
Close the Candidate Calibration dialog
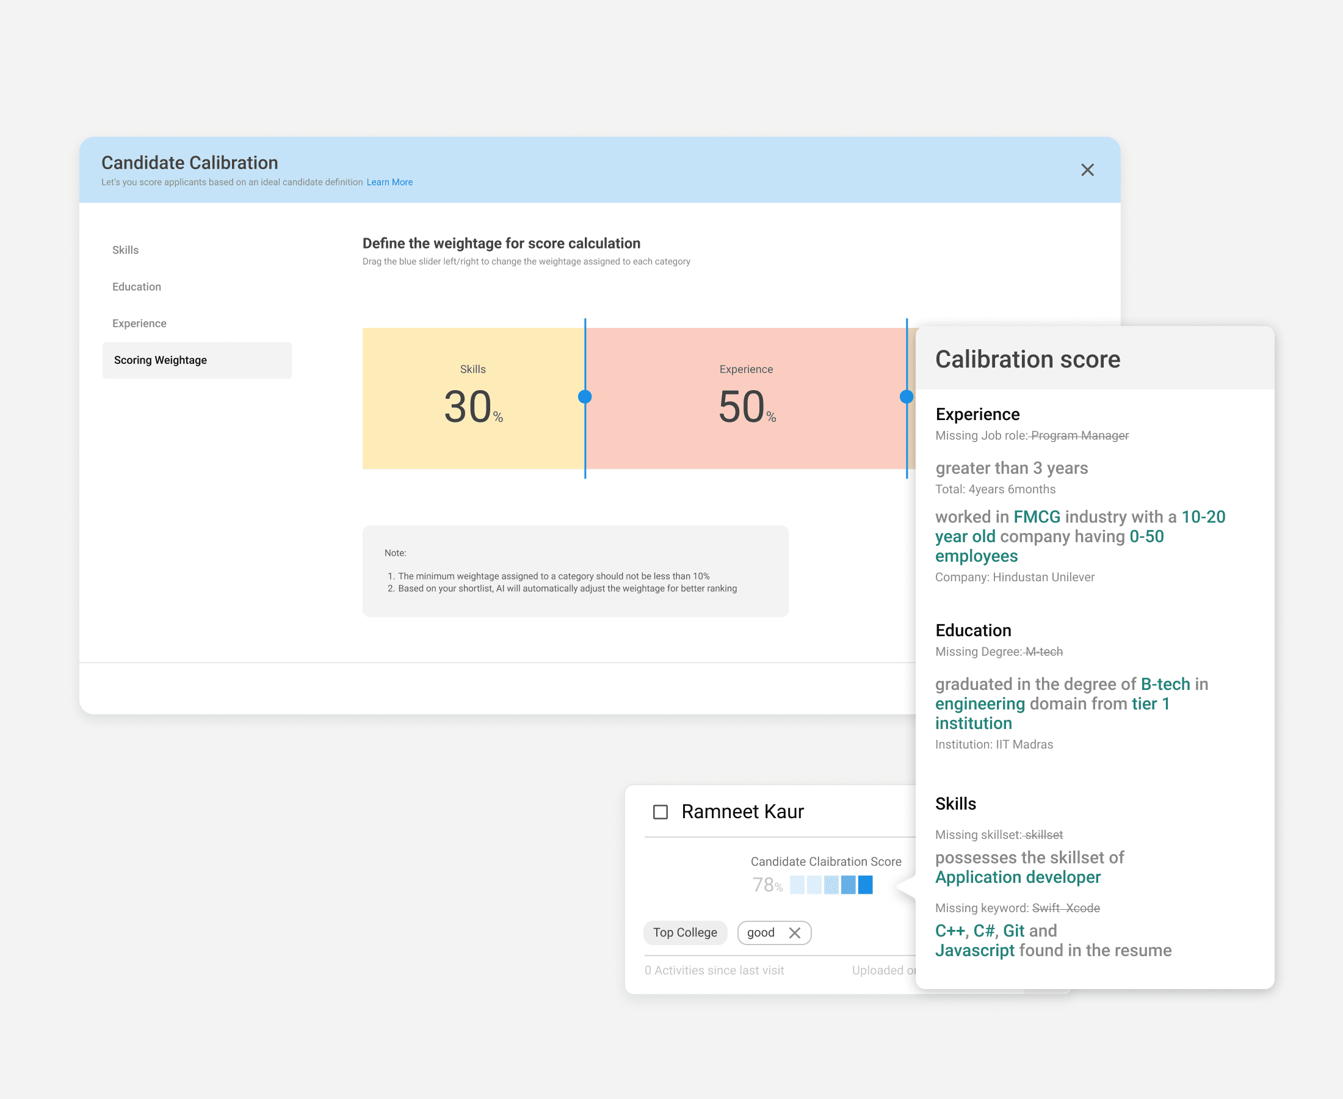[x=1087, y=170]
